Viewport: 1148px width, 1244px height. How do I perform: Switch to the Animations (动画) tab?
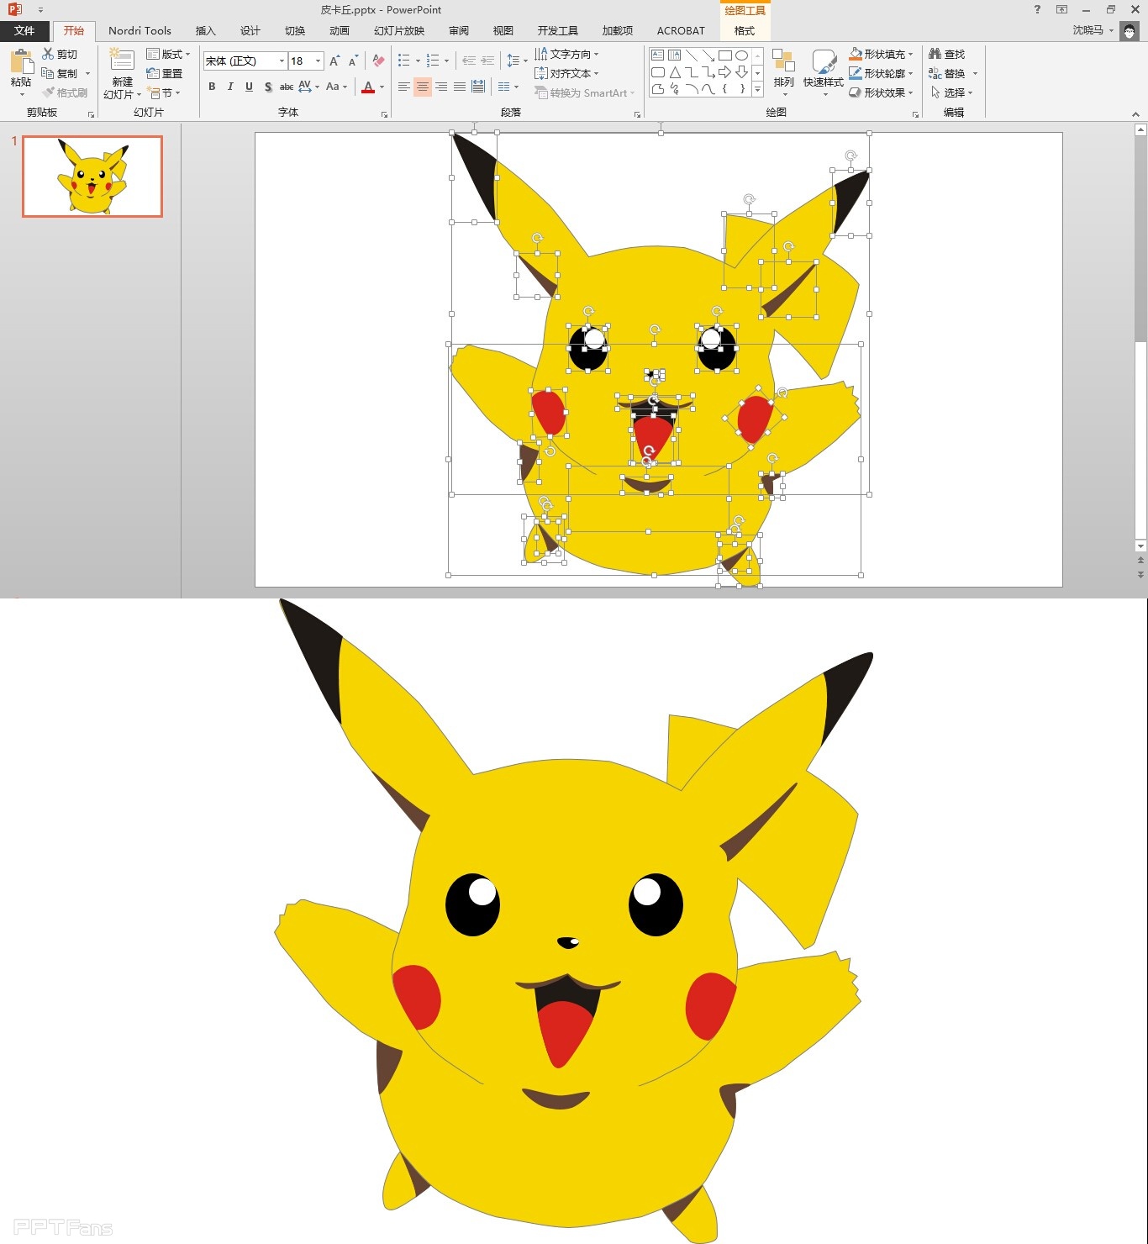[339, 31]
